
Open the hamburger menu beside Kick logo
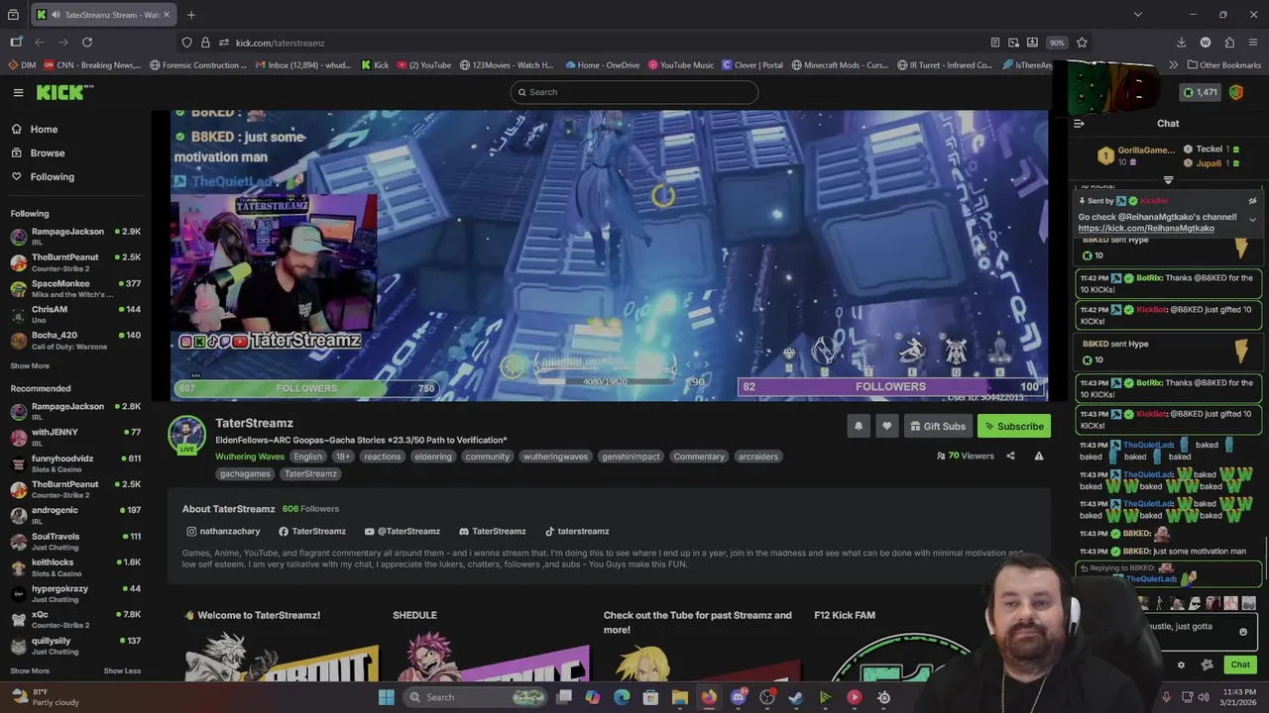[18, 92]
